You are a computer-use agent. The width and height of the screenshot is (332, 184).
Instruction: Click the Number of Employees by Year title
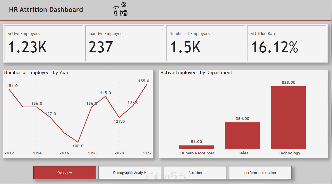(x=36, y=73)
